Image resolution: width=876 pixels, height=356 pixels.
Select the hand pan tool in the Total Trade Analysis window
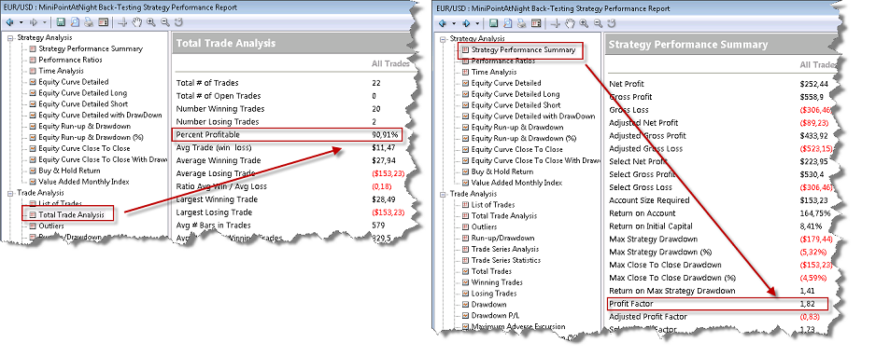click(x=137, y=22)
